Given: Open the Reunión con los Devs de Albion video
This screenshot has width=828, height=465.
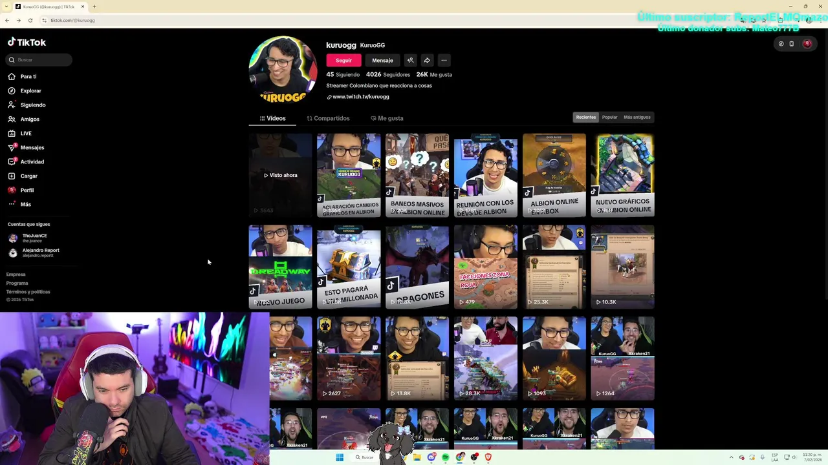Looking at the screenshot, I should point(486,175).
